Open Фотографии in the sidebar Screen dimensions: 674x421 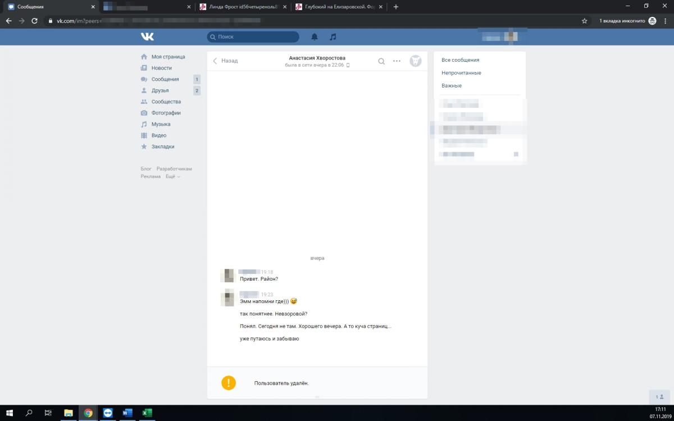(166, 113)
